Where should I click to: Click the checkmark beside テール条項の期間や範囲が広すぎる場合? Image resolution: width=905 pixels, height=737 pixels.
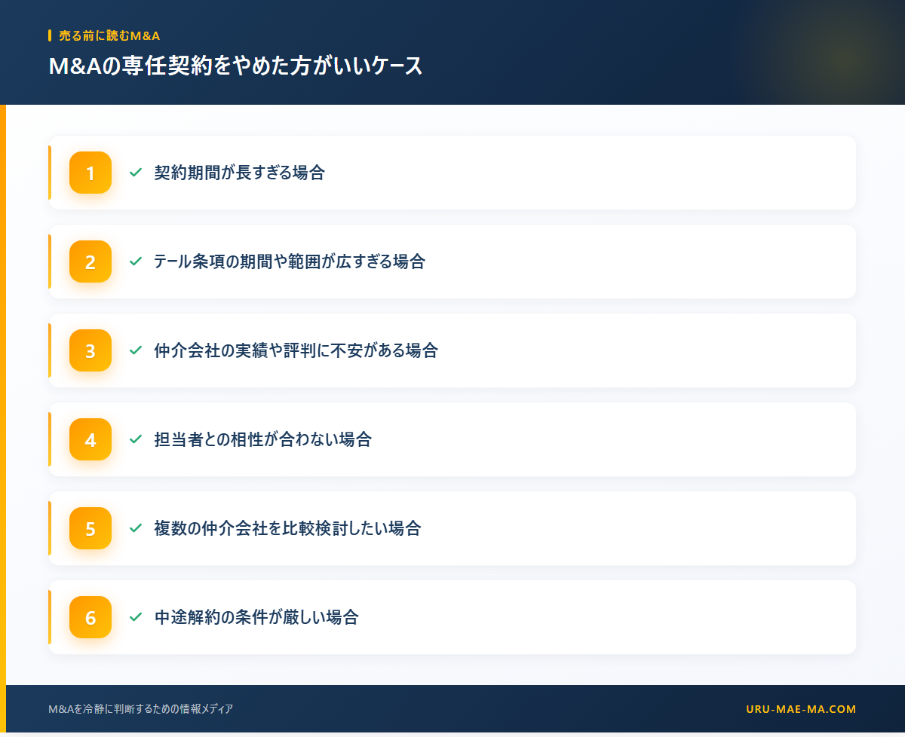(136, 261)
